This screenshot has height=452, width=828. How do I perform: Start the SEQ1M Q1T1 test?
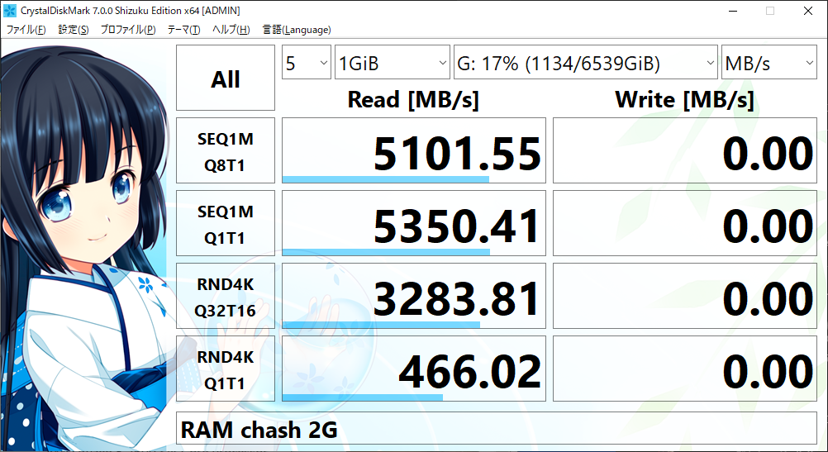[x=226, y=223]
